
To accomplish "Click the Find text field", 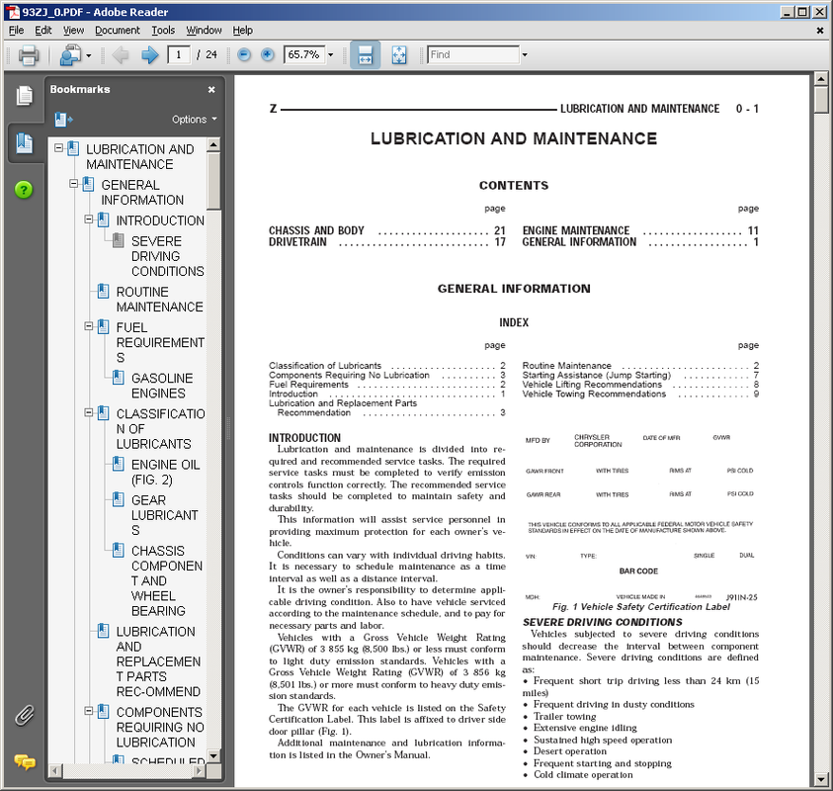I will pos(473,54).
